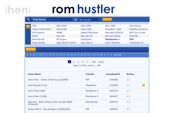Open Dreamcast roms
The image size is (169, 113).
(62, 29)
